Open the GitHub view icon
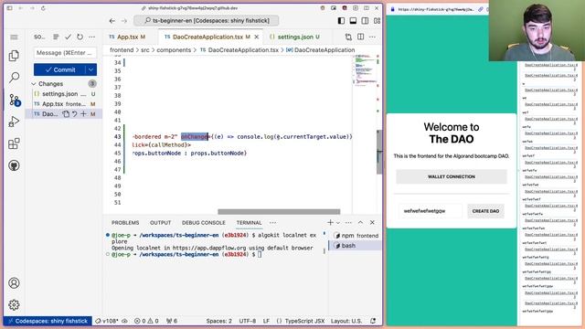Image resolution: width=585 pixels, height=329 pixels. (x=14, y=165)
